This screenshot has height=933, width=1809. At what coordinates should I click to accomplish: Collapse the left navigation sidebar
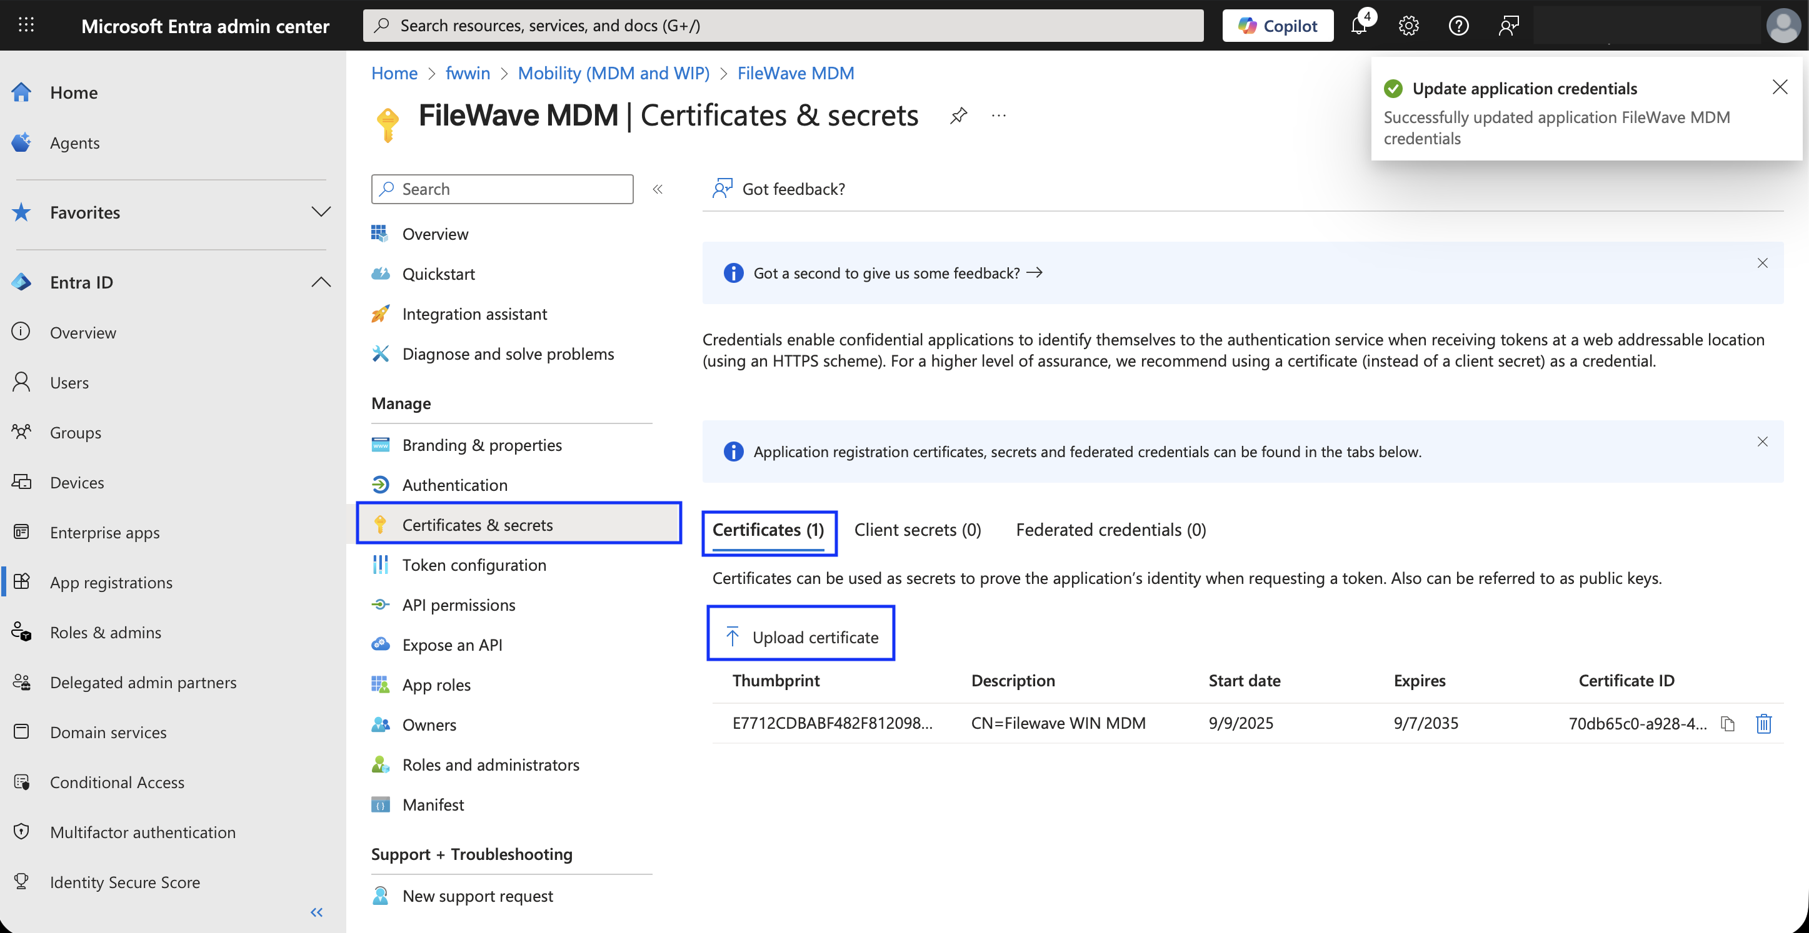(316, 912)
